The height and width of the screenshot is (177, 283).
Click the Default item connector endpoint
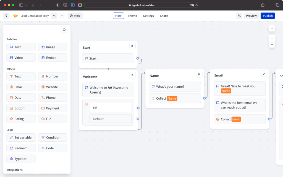point(138,119)
